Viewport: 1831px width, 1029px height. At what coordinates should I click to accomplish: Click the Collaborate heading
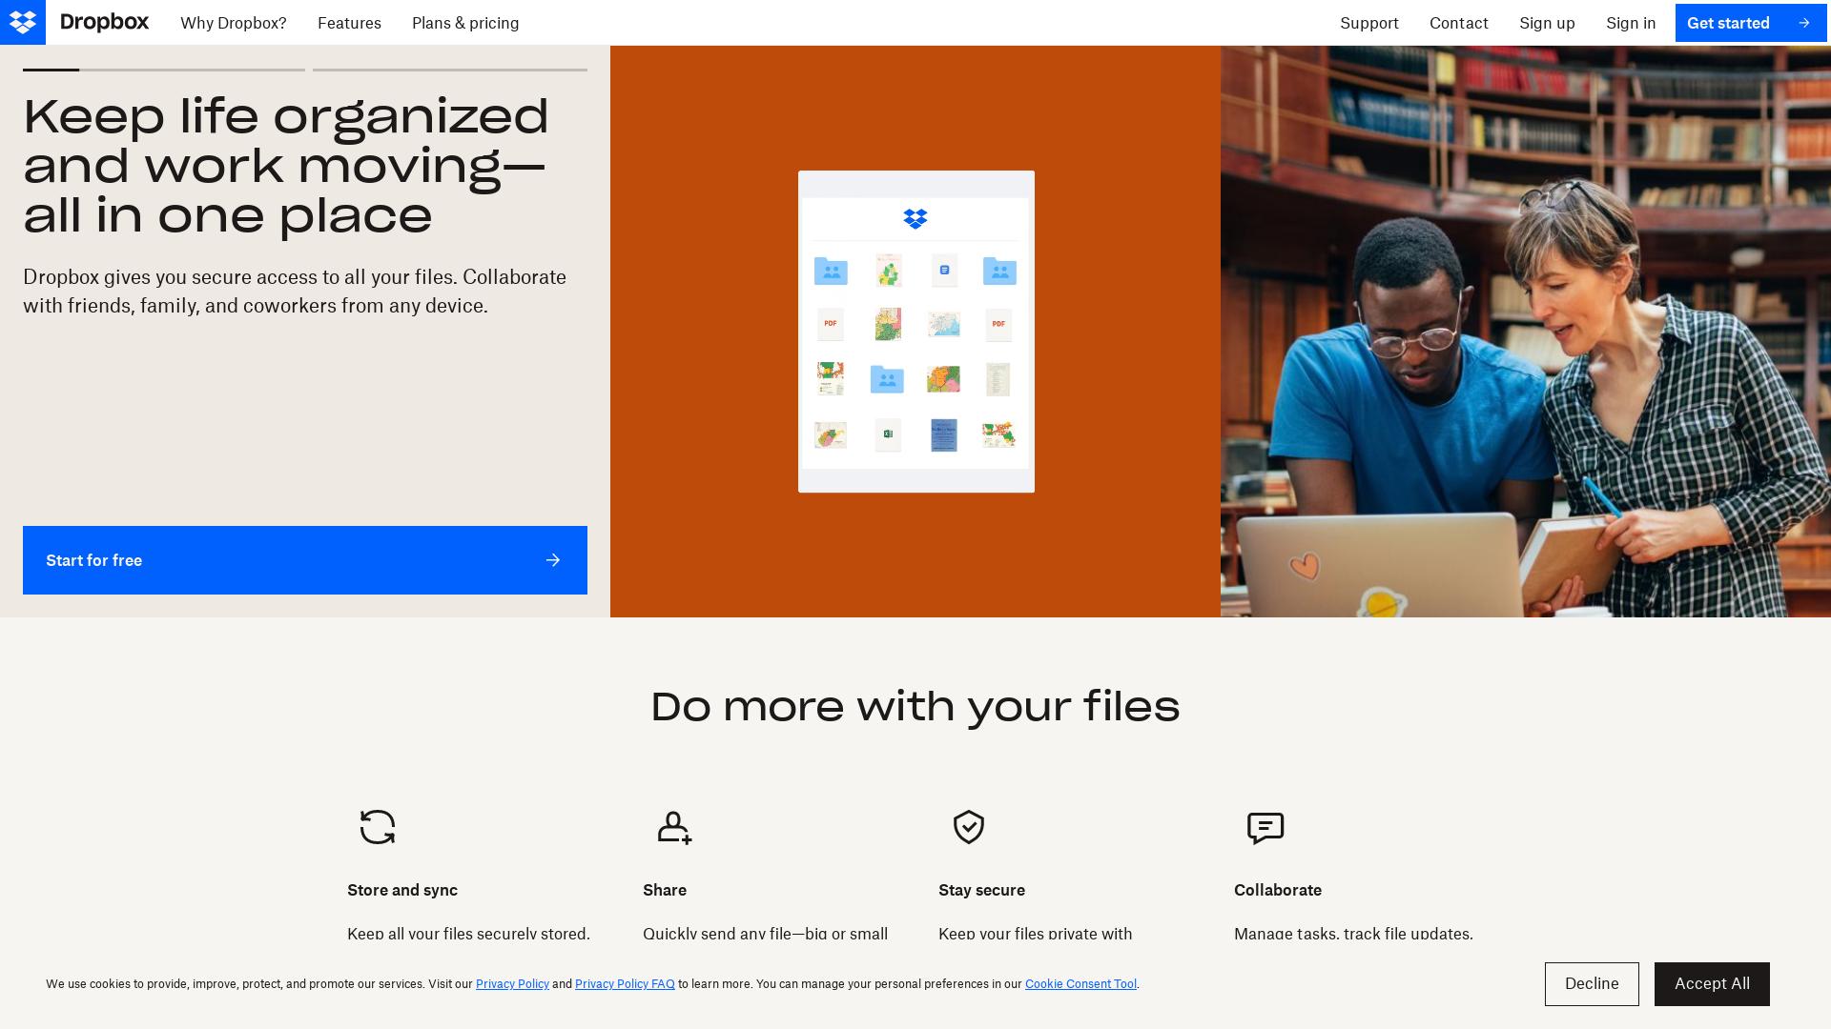click(x=1278, y=890)
